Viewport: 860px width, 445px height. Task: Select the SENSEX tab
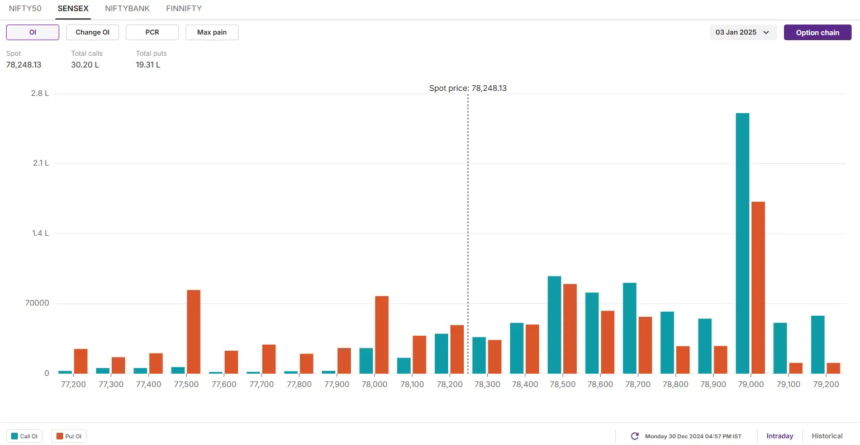pyautogui.click(x=73, y=8)
